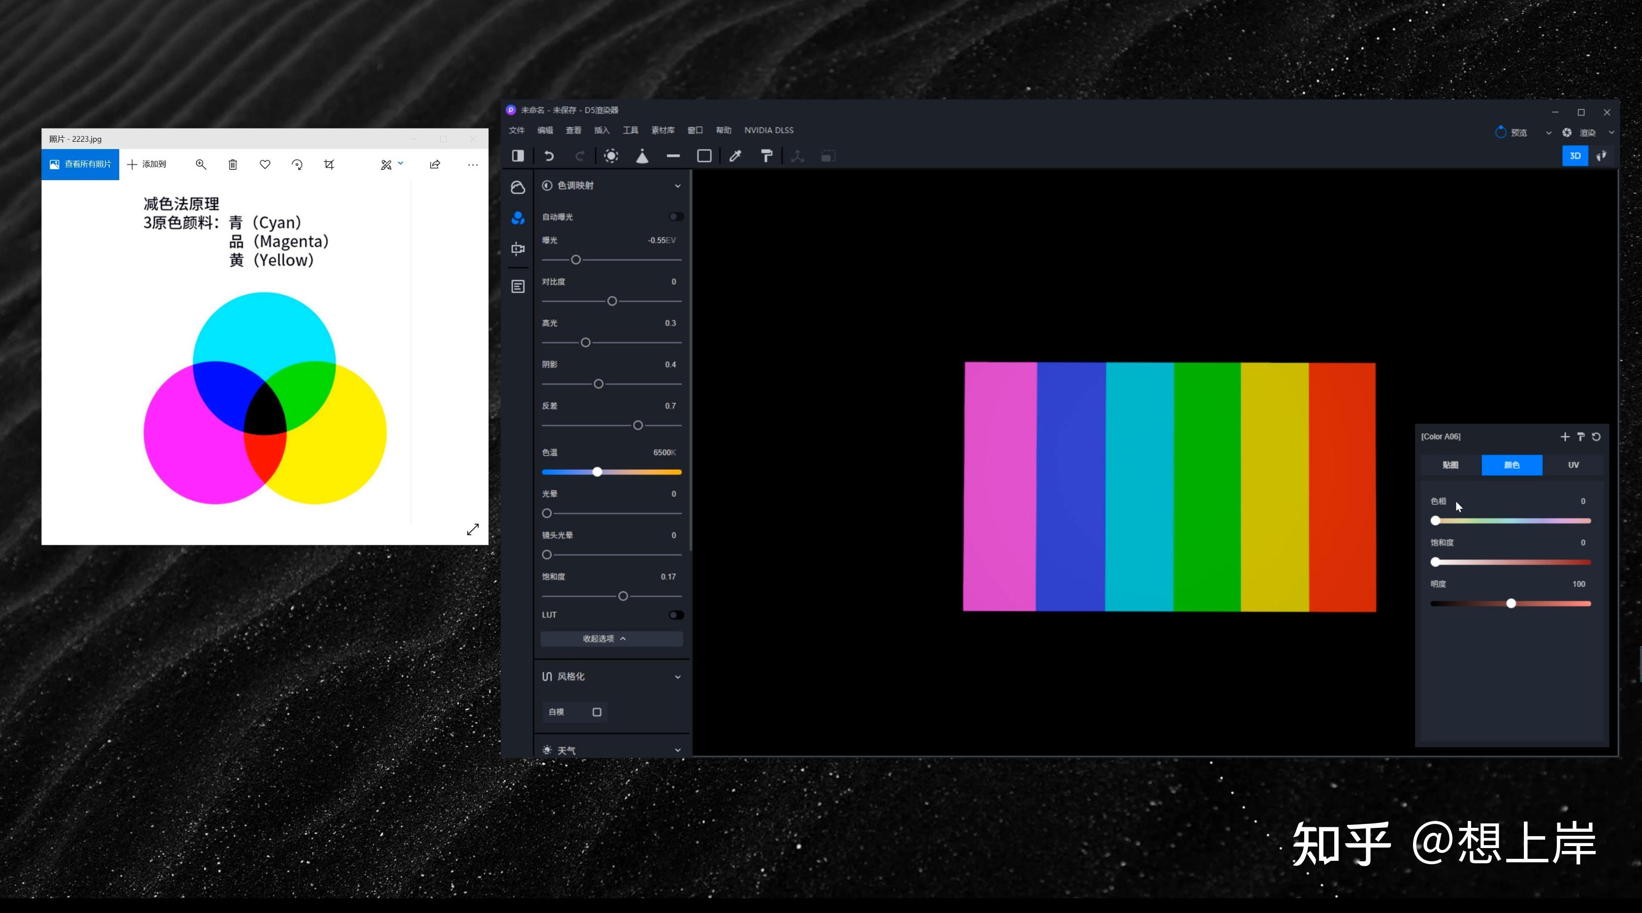Screen dimensions: 1642x913
Task: Switch to the UV tab
Action: (1573, 465)
